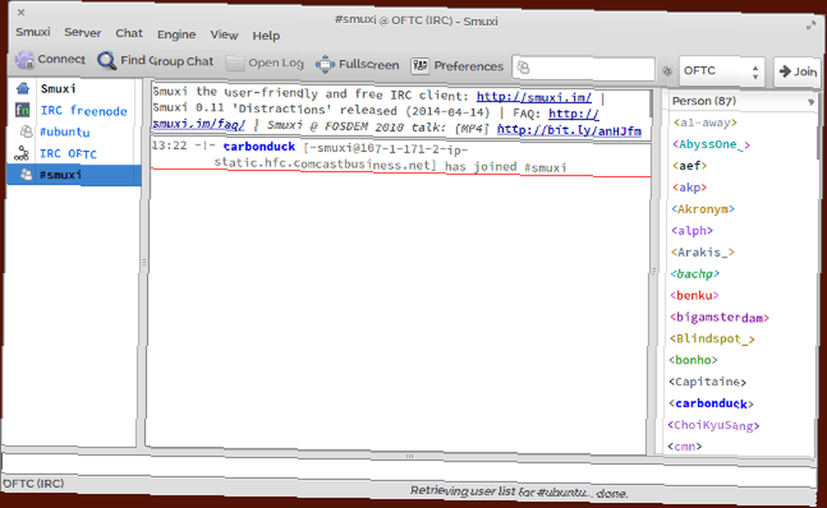
Task: Click the home icon beside Smuxi
Action: [x=23, y=88]
